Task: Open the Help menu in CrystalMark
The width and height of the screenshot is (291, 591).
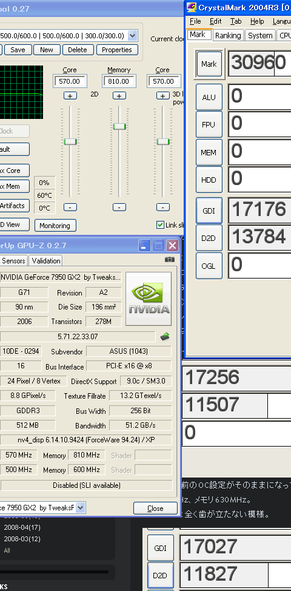Action: pyautogui.click(x=257, y=21)
